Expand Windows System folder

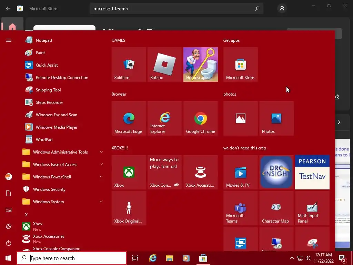pyautogui.click(x=63, y=202)
